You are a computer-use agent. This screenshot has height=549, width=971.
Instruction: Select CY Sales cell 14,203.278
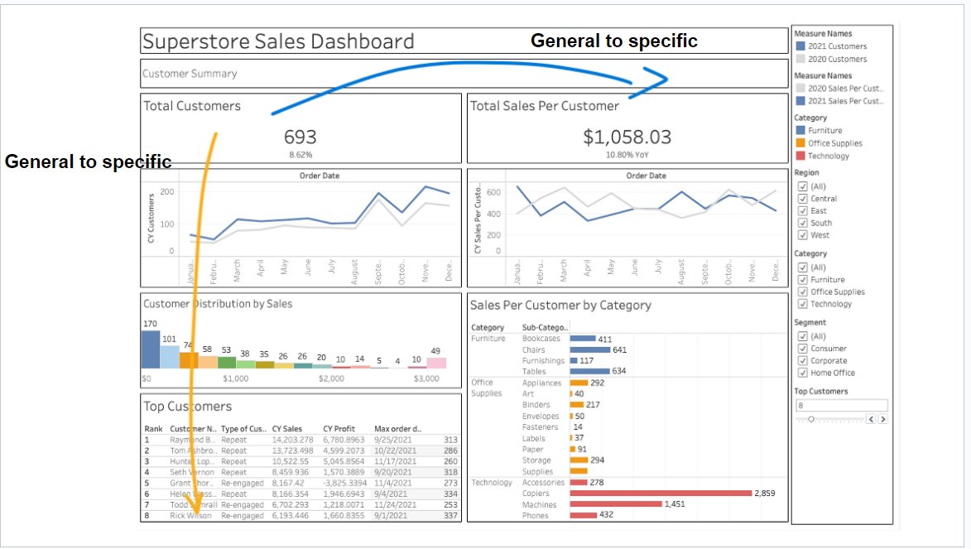(293, 440)
